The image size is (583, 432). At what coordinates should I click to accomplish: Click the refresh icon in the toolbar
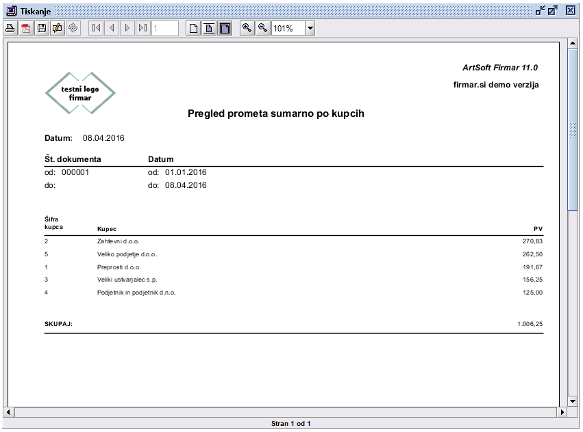(x=73, y=28)
